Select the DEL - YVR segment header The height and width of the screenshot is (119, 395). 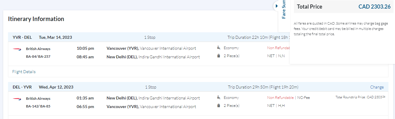tap(22, 87)
